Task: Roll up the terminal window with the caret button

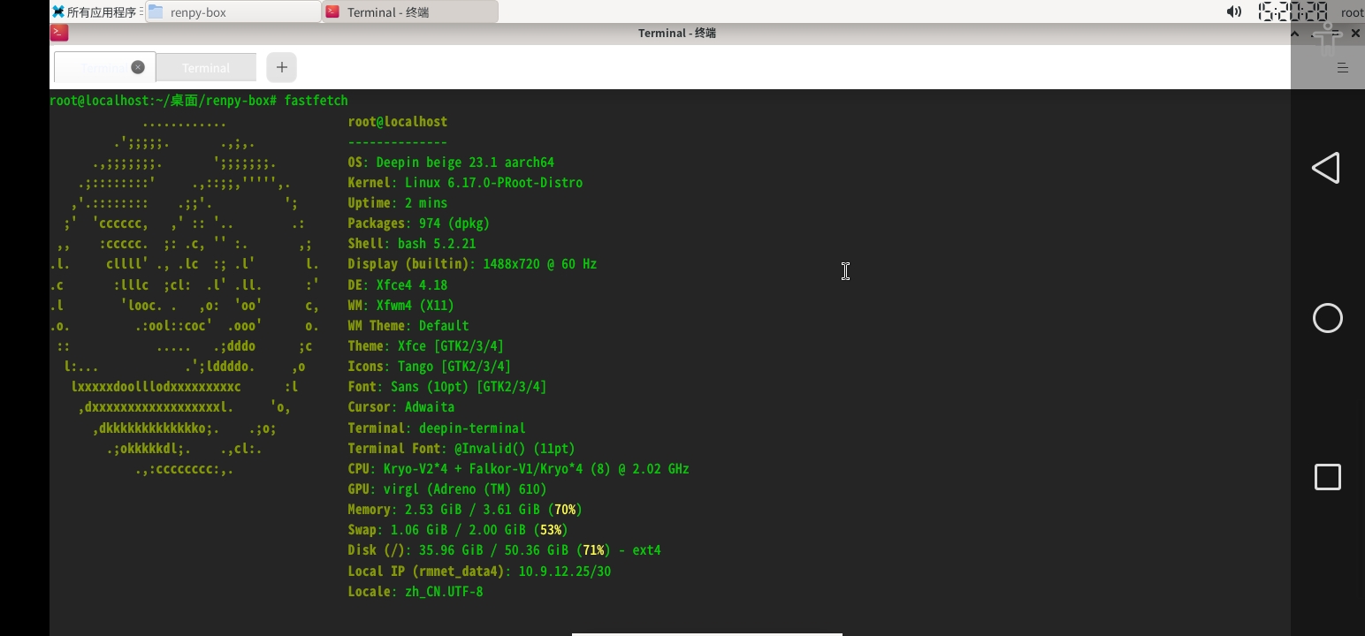Action: click(1295, 33)
